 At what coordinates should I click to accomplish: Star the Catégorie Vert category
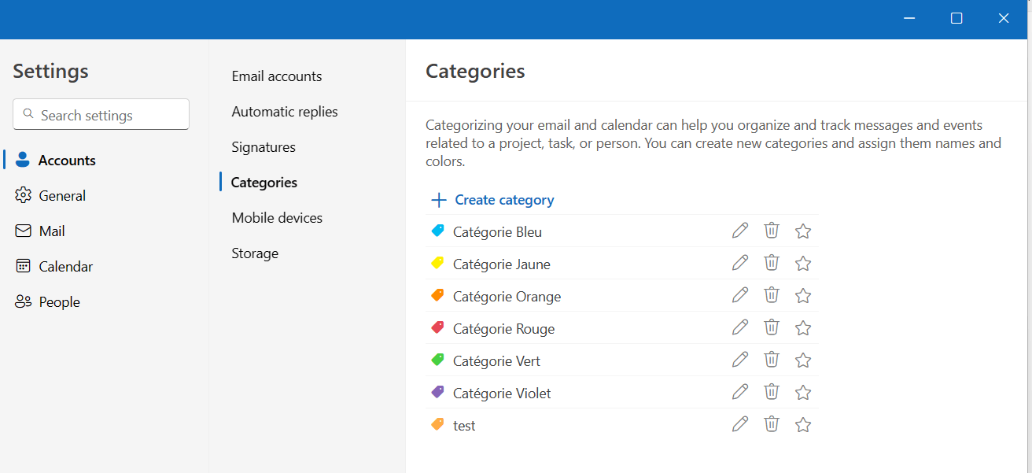click(x=803, y=360)
